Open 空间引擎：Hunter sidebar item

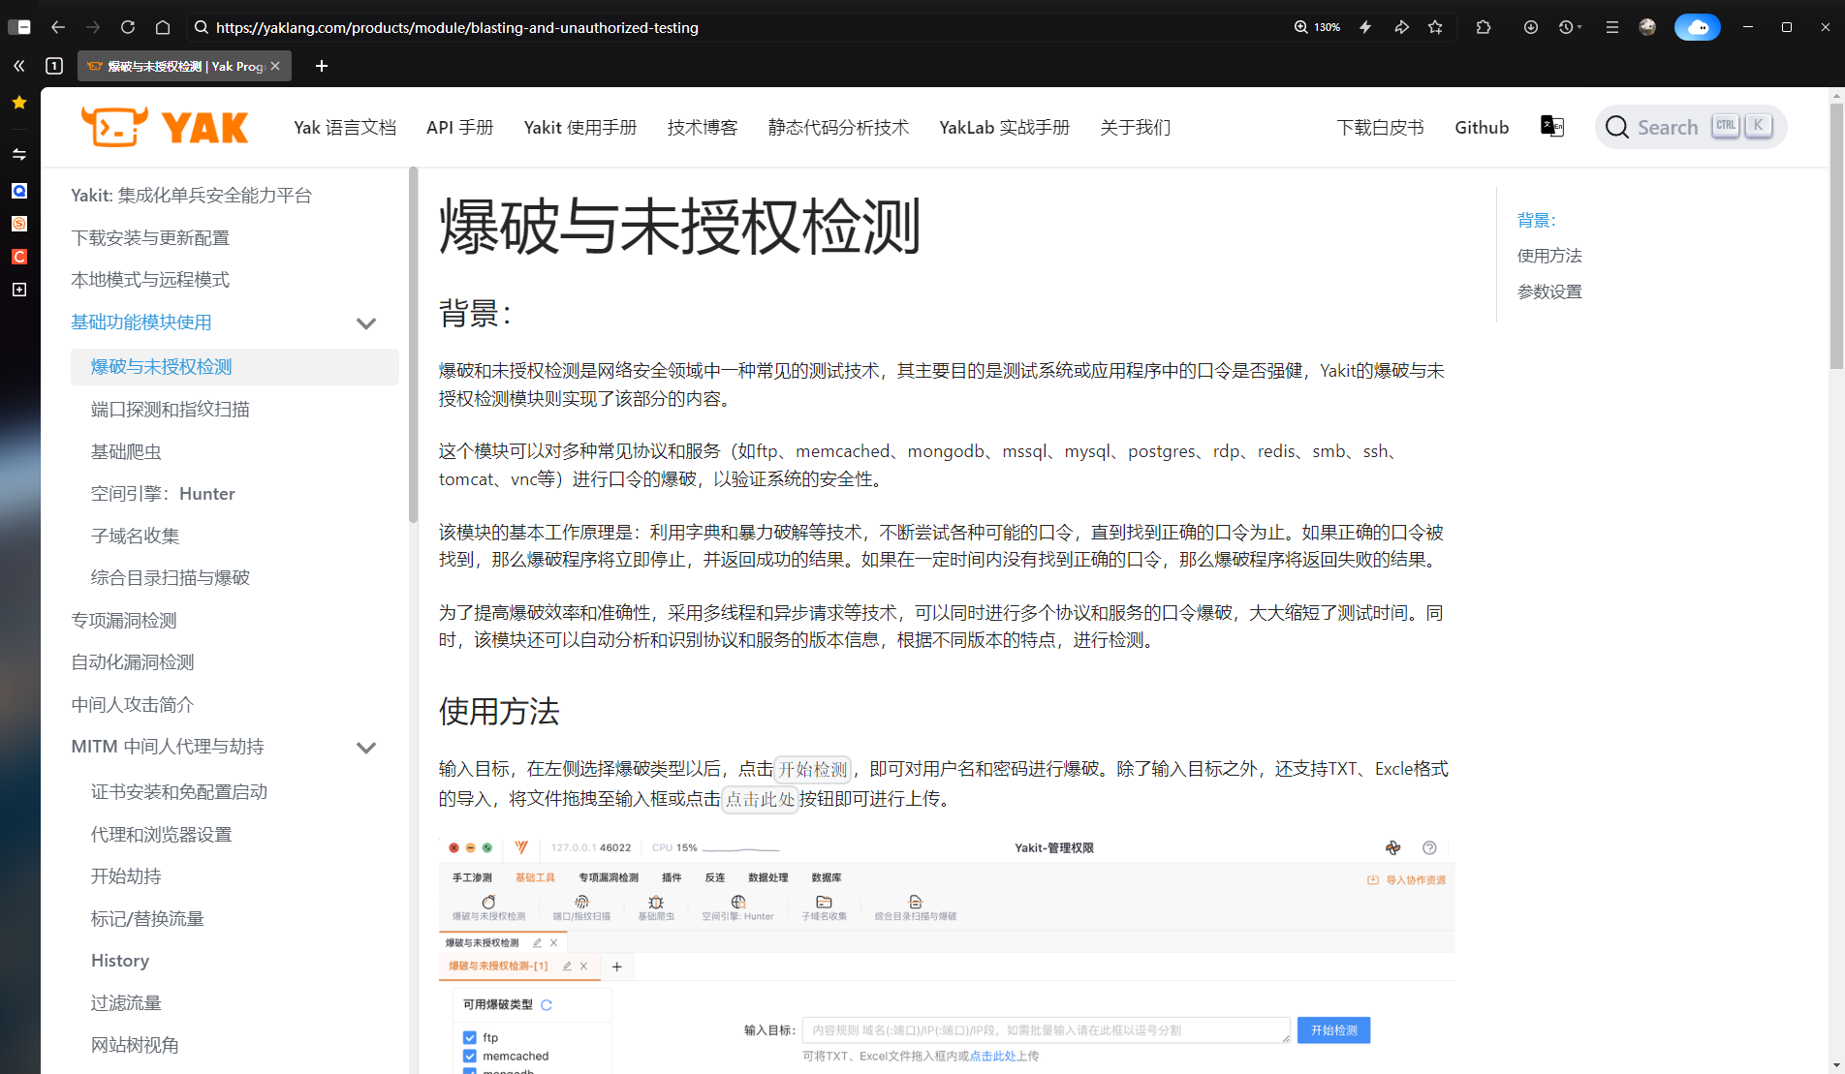click(163, 494)
